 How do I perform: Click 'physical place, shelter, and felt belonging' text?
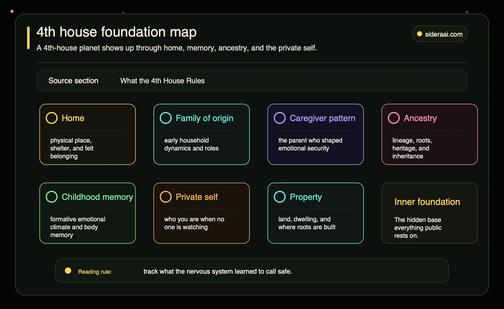[x=72, y=148]
